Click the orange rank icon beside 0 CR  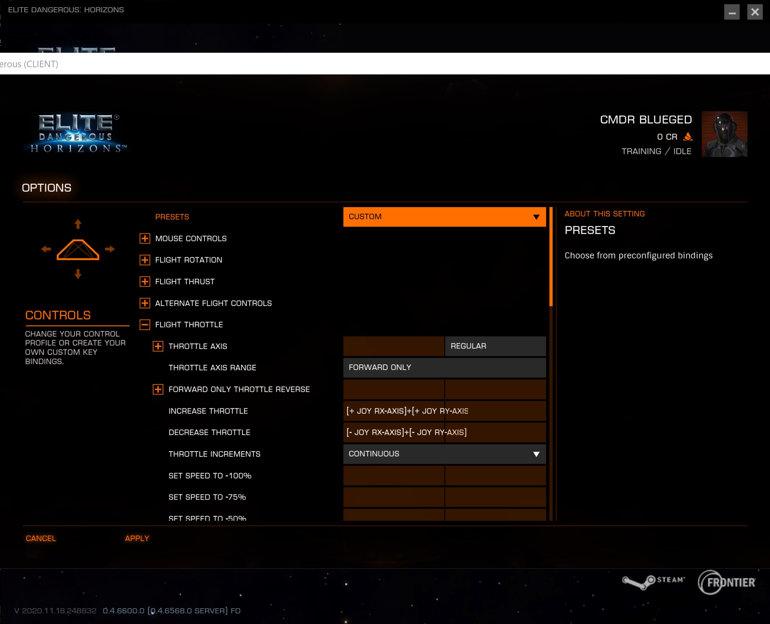(688, 136)
